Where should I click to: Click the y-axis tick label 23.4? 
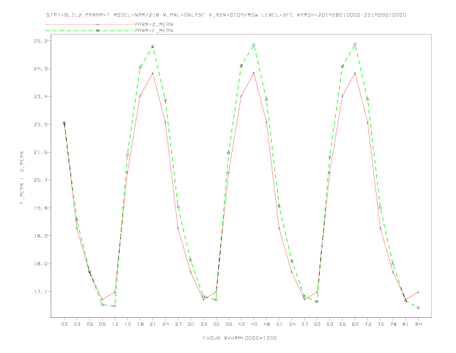[x=40, y=96]
